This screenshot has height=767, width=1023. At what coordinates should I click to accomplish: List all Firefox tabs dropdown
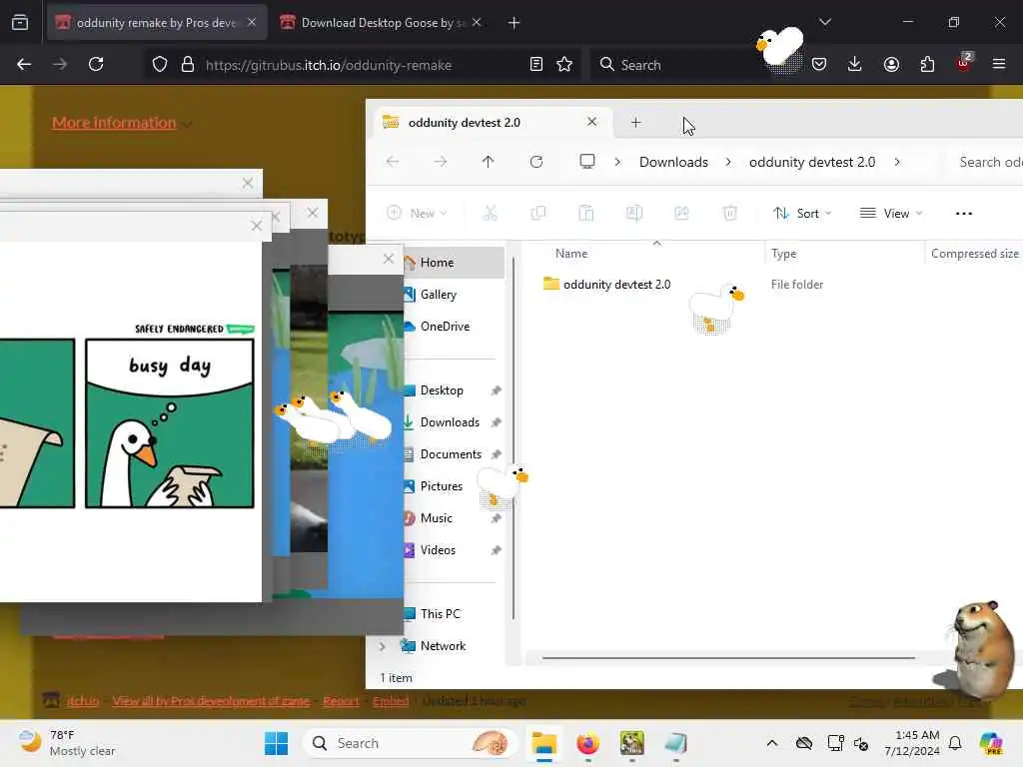pos(825,22)
